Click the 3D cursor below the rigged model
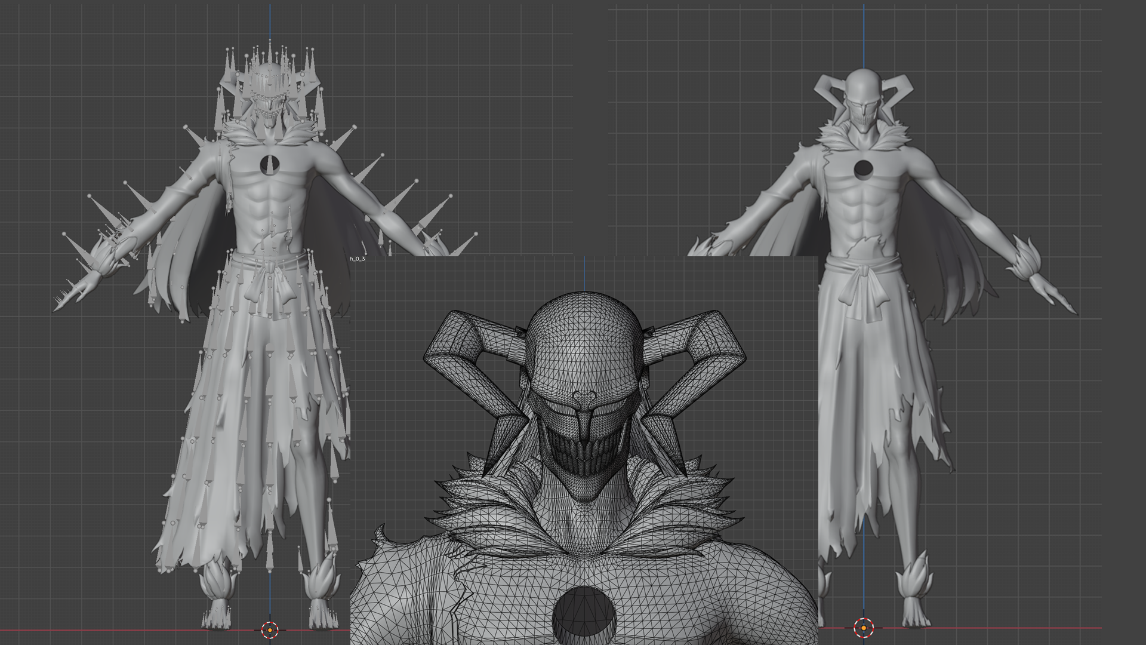 (x=270, y=629)
